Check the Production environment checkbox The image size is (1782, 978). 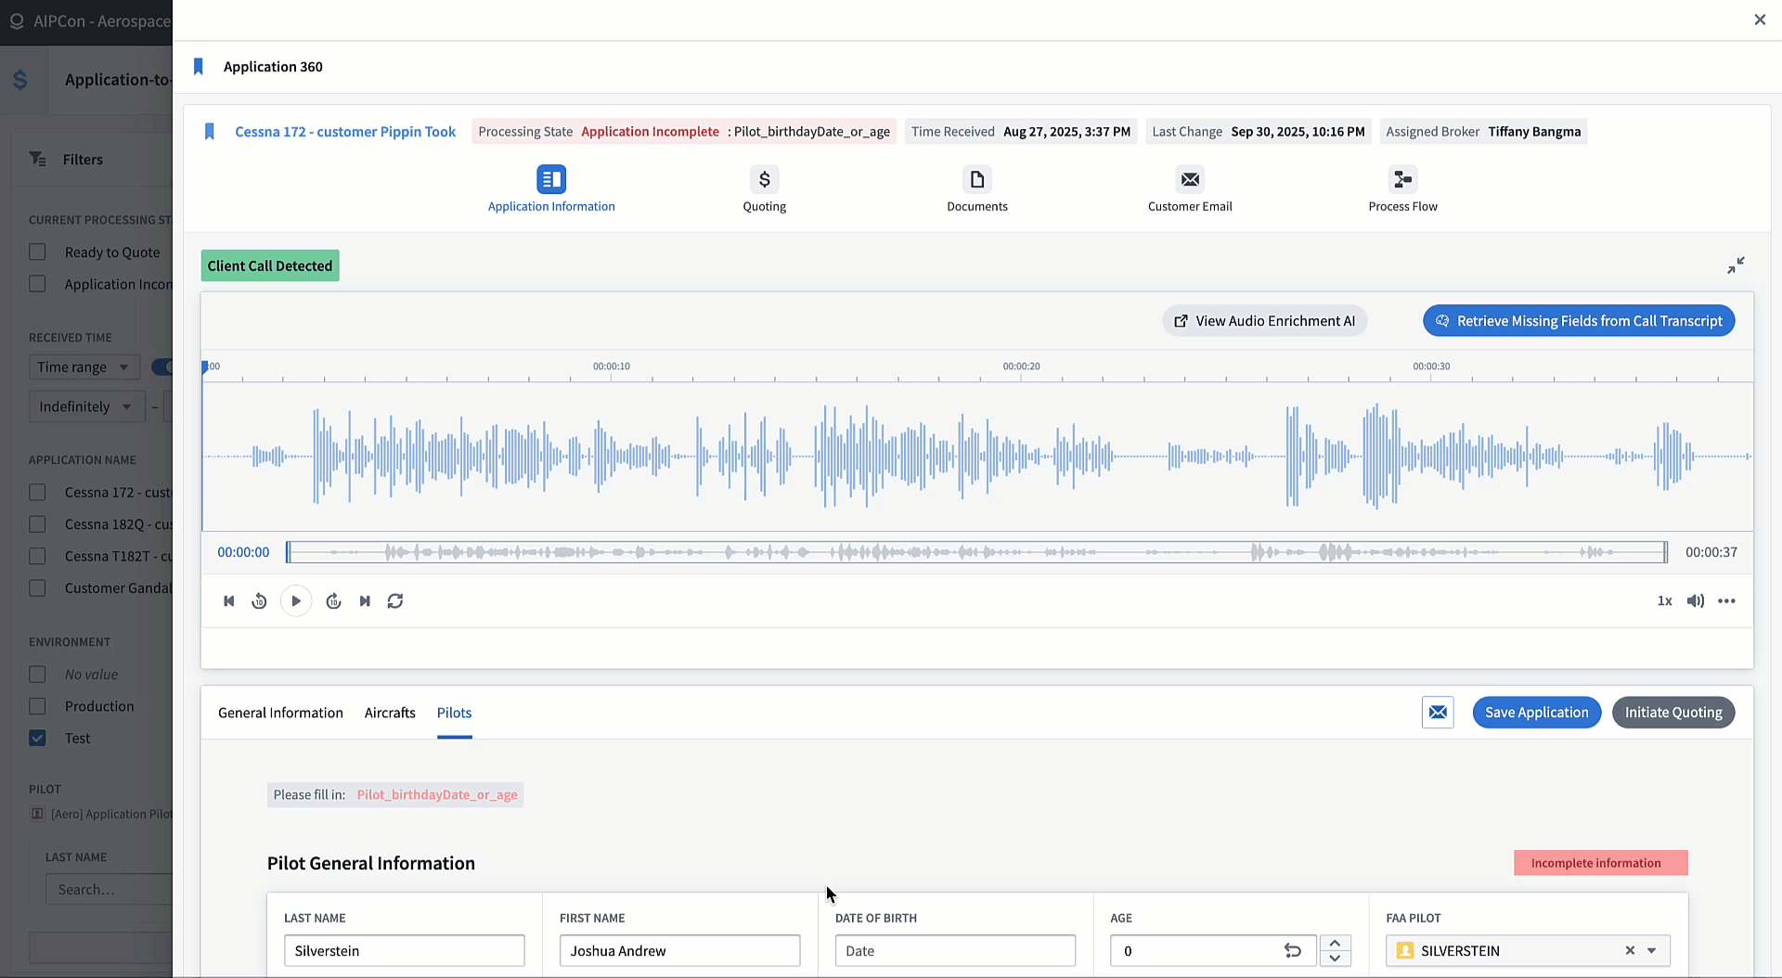37,706
